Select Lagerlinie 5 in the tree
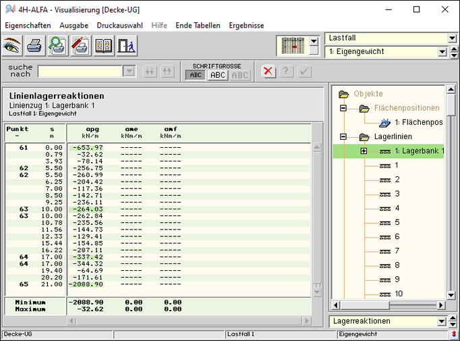Viewport: 460px width, 341px height. click(397, 222)
